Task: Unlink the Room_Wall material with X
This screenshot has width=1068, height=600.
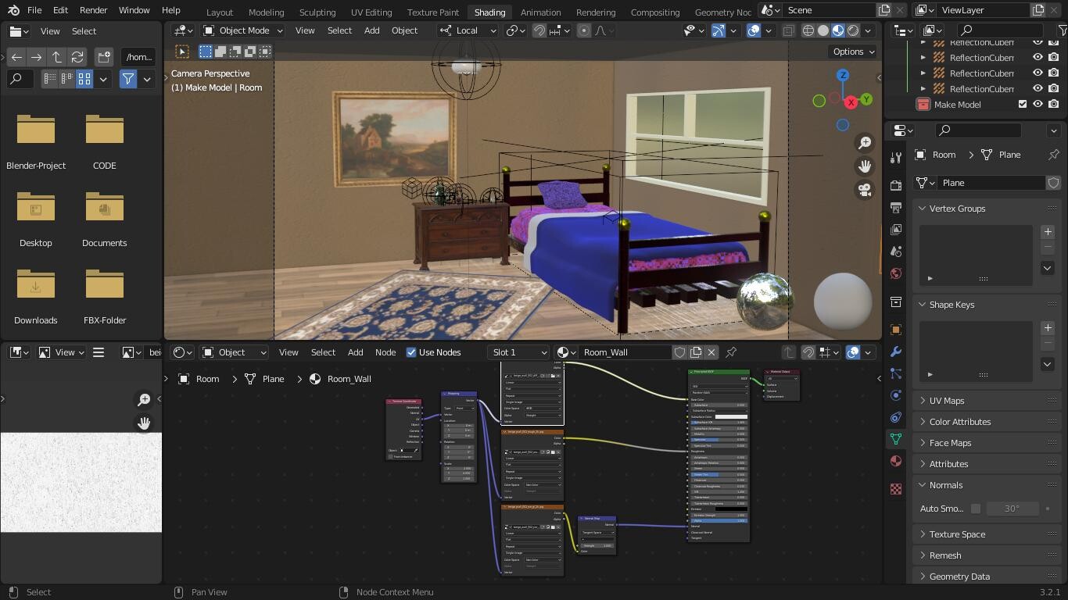Action: coord(711,352)
